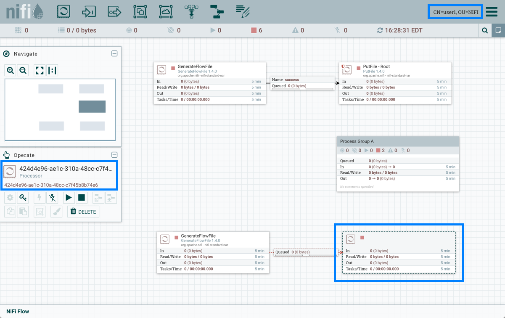Open the search magnifier in status bar
505x318 pixels.
485,30
